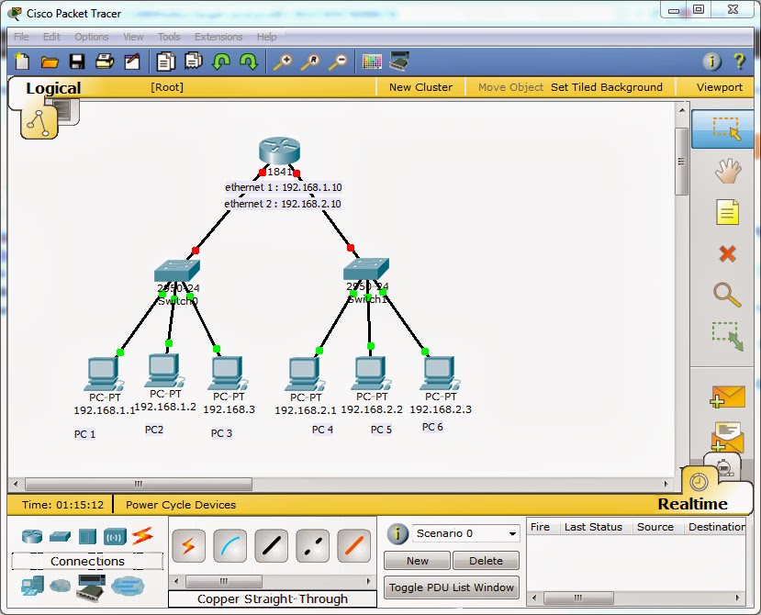761x615 pixels.
Task: Click the Paste icon in toolbar
Action: (193, 61)
